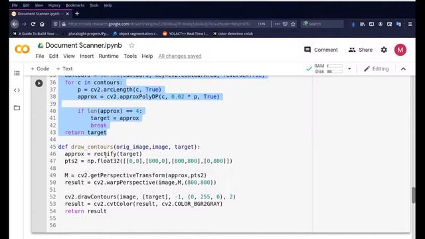Open the pluralsight-projects bookmark
The height and width of the screenshot is (239, 425).
coord(86,34)
